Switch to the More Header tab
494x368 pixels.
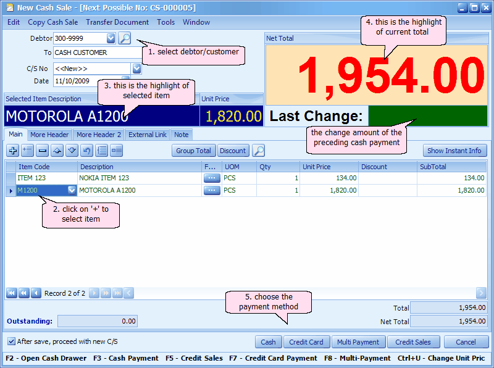click(49, 135)
